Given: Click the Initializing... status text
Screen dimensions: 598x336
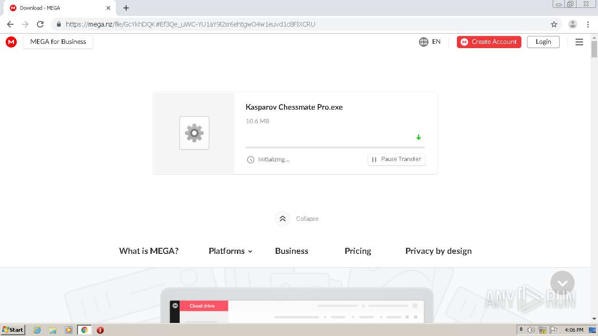Looking at the screenshot, I should 274,160.
